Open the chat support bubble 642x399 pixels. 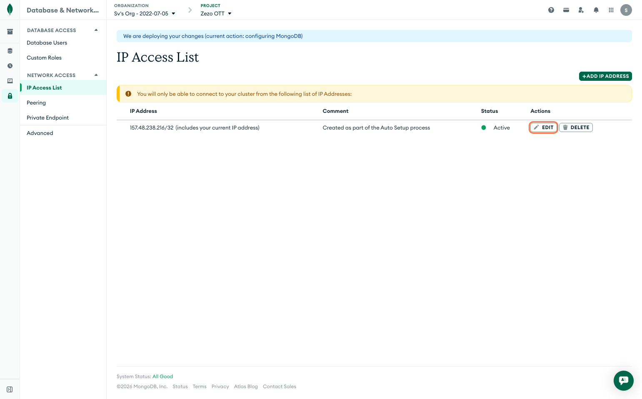tap(623, 380)
